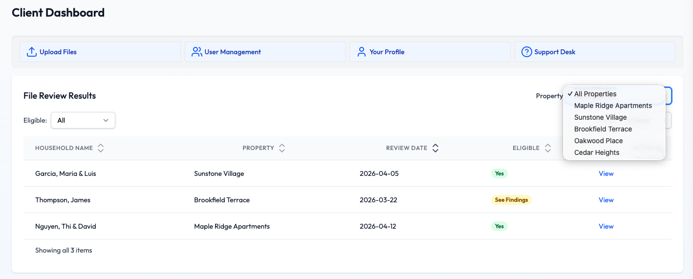Screen dimensions: 693x279
Task: View Nguyen, Thi & David results
Action: (x=606, y=226)
